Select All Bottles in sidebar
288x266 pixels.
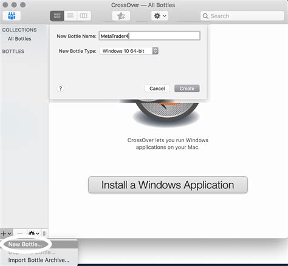(x=19, y=39)
